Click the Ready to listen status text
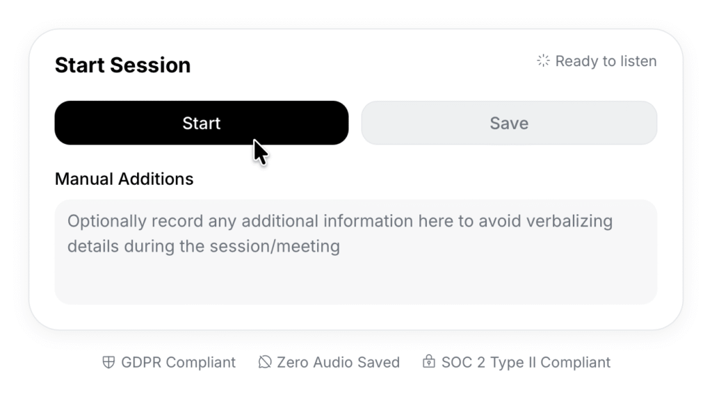The width and height of the screenshot is (712, 401). pos(606,61)
